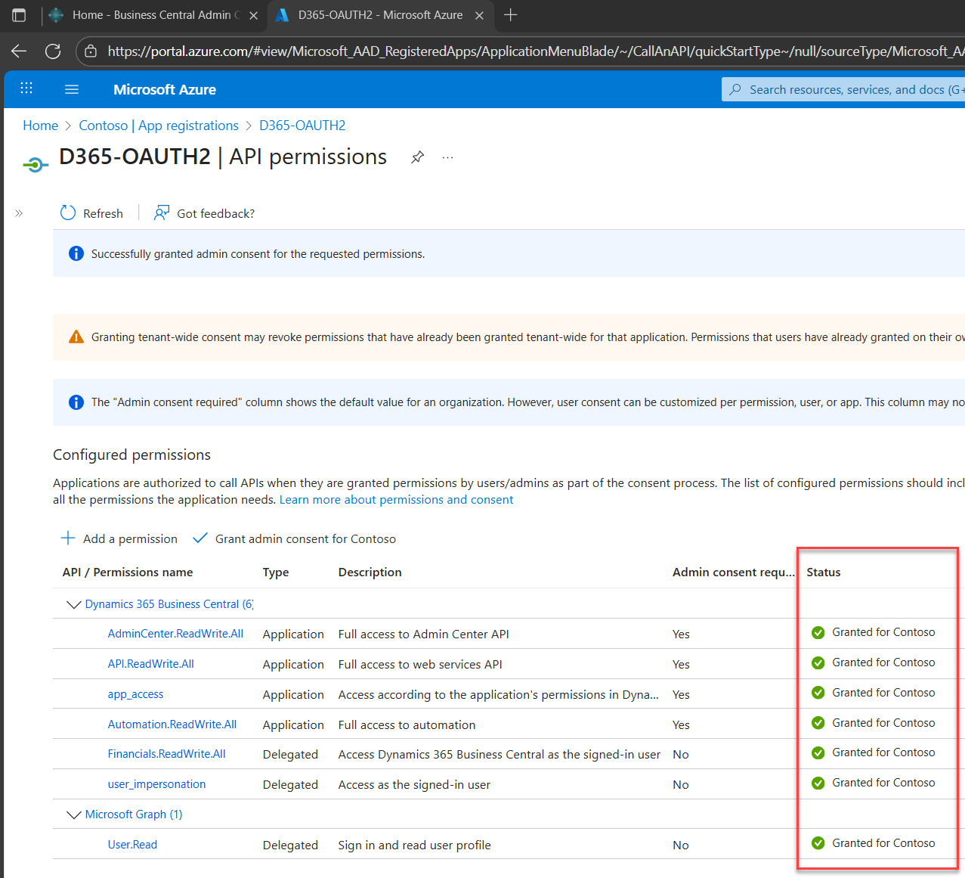Click the Status column header
965x878 pixels.
point(824,572)
